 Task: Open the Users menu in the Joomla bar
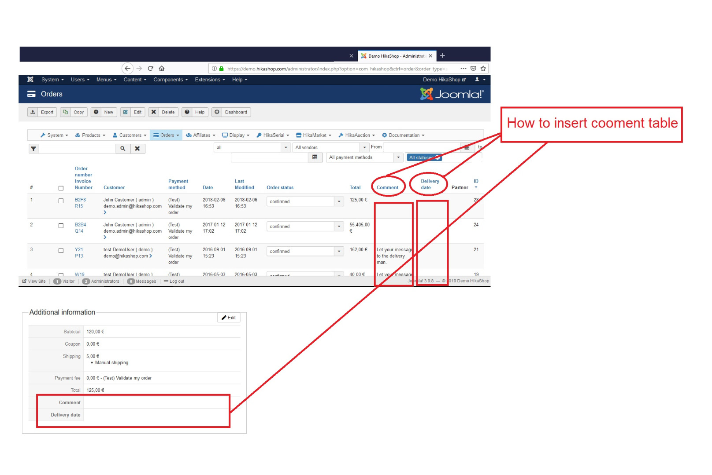80,80
